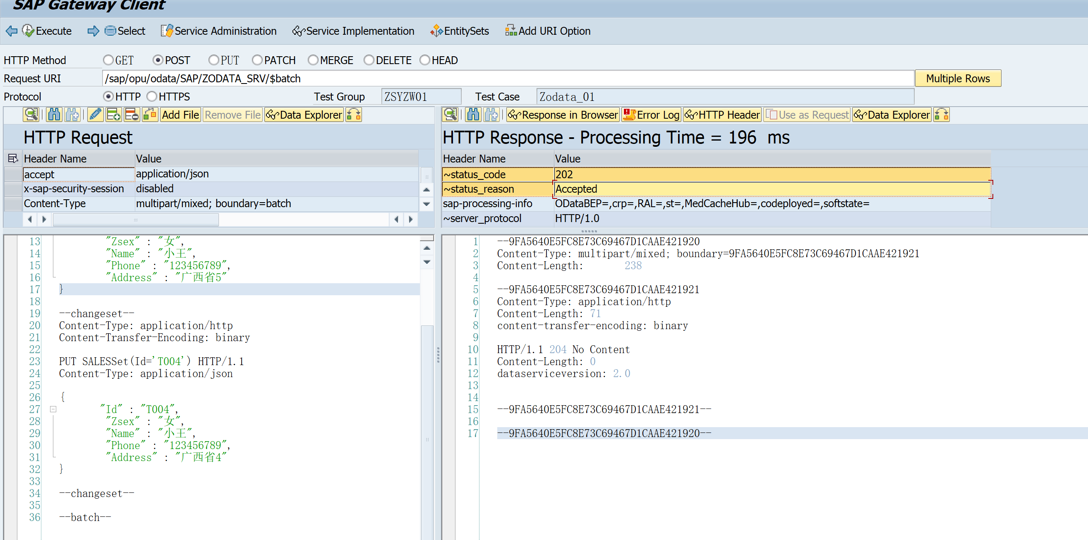This screenshot has width=1088, height=540.
Task: Click down arrow of request header table scrollbar
Action: pos(427,204)
